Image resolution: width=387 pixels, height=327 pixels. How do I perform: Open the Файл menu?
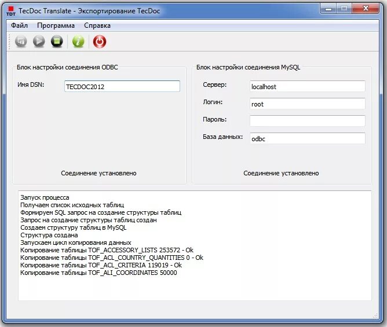coord(19,25)
